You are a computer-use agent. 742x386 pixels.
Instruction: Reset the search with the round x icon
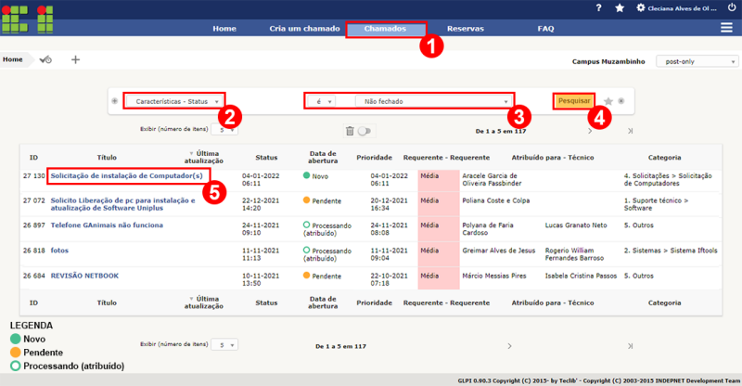pyautogui.click(x=621, y=101)
